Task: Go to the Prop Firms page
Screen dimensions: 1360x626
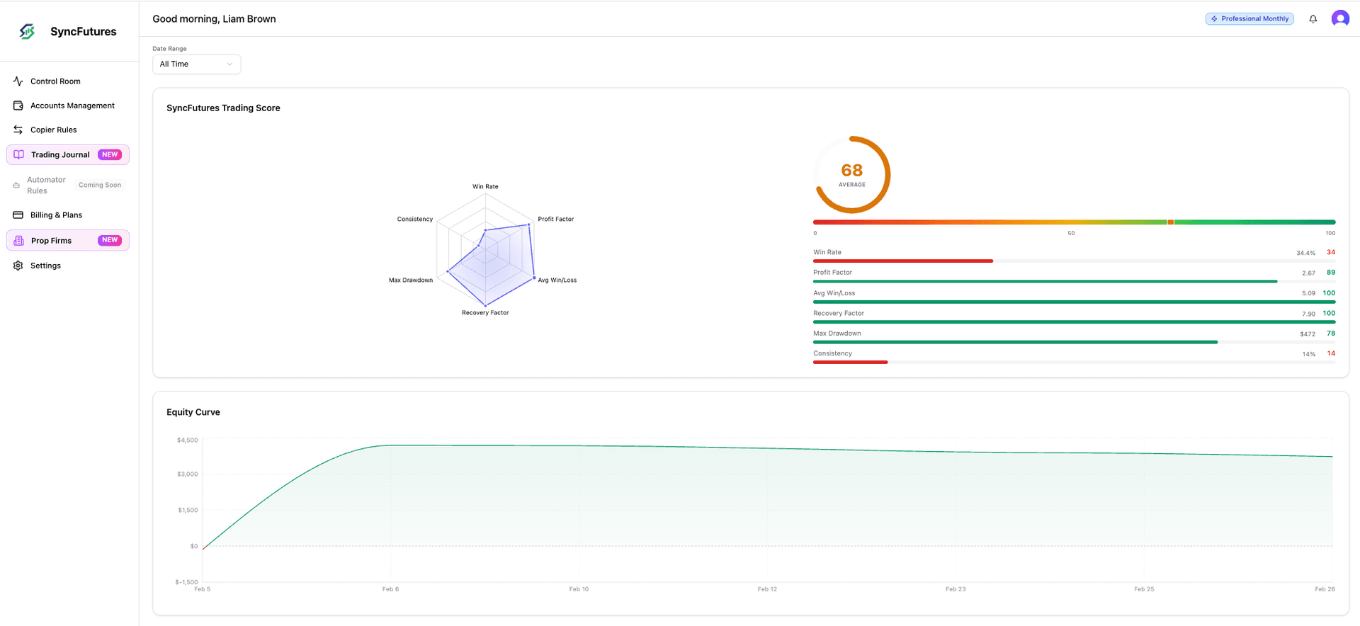Action: pos(51,241)
